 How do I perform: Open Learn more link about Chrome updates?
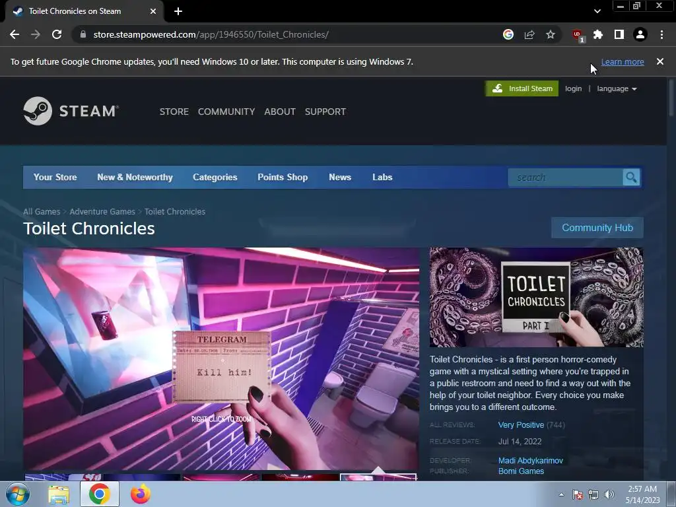tap(623, 61)
